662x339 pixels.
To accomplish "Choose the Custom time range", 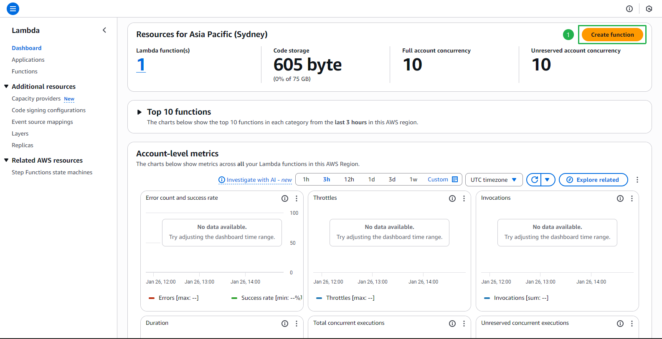I will [x=438, y=179].
